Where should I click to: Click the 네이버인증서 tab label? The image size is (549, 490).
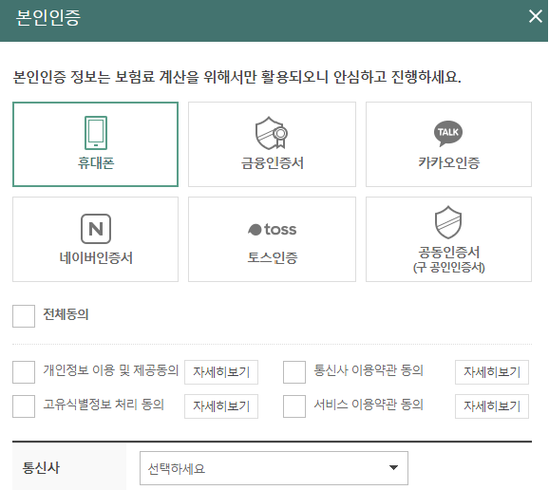point(96,258)
